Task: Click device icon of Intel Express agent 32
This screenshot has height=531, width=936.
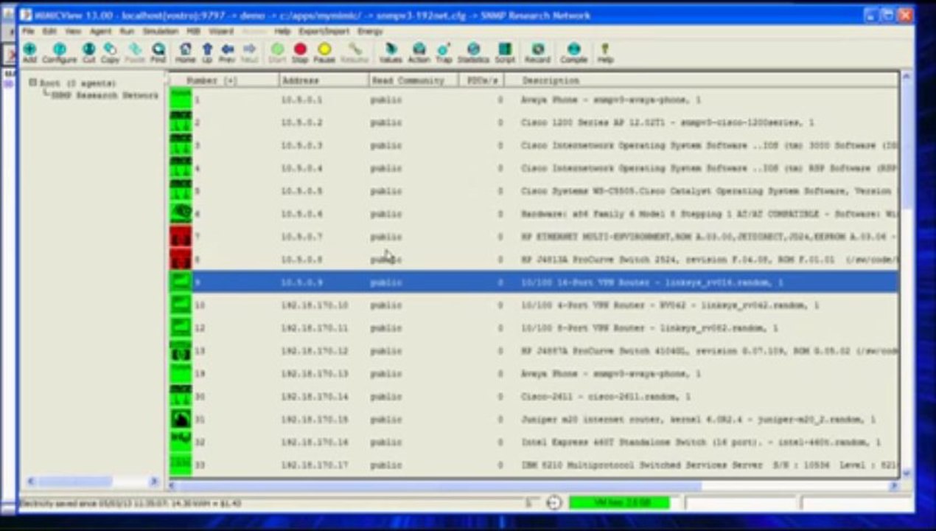Action: pyautogui.click(x=181, y=442)
